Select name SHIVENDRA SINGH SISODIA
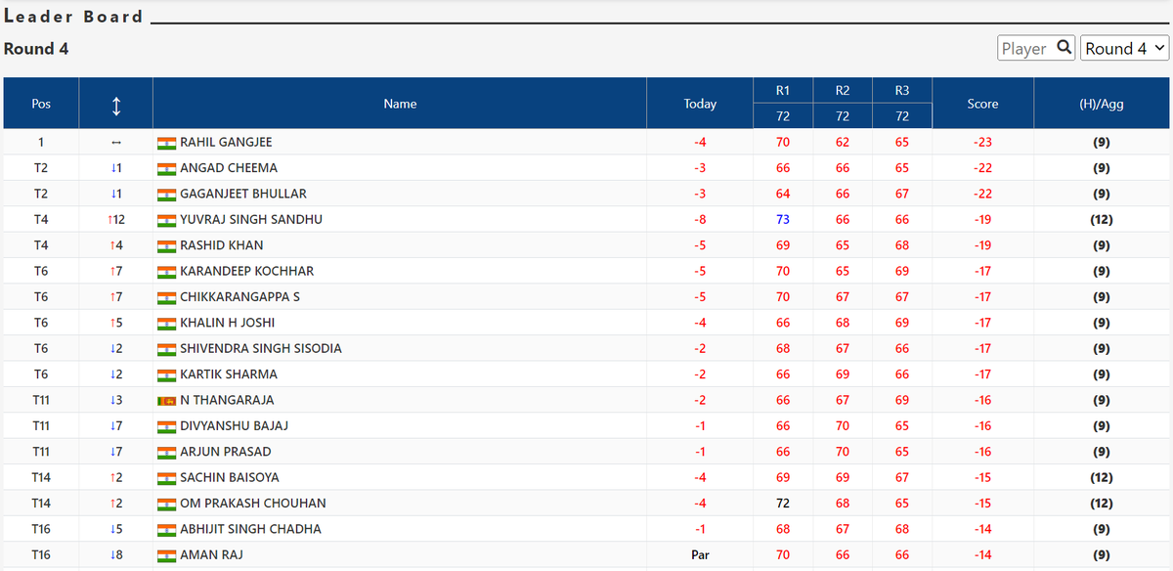Image resolution: width=1173 pixels, height=571 pixels. click(x=261, y=349)
